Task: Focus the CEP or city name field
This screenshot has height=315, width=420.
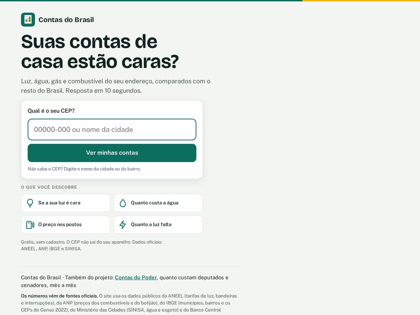Action: pyautogui.click(x=112, y=129)
